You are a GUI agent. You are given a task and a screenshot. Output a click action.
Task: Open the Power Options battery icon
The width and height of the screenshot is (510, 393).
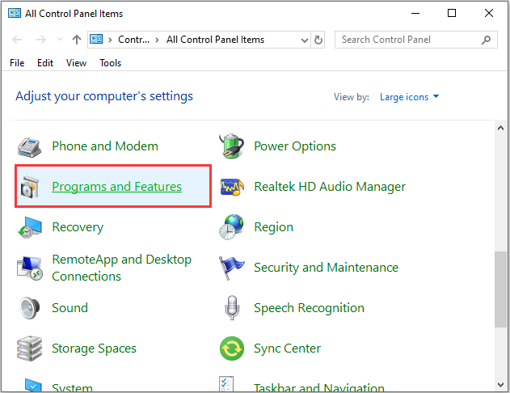232,146
